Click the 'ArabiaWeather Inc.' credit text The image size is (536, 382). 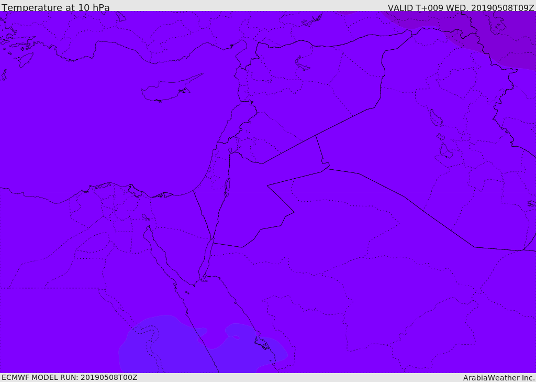click(x=499, y=378)
